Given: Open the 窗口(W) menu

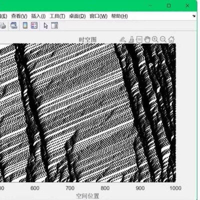Looking at the screenshot, I should pyautogui.click(x=98, y=16).
